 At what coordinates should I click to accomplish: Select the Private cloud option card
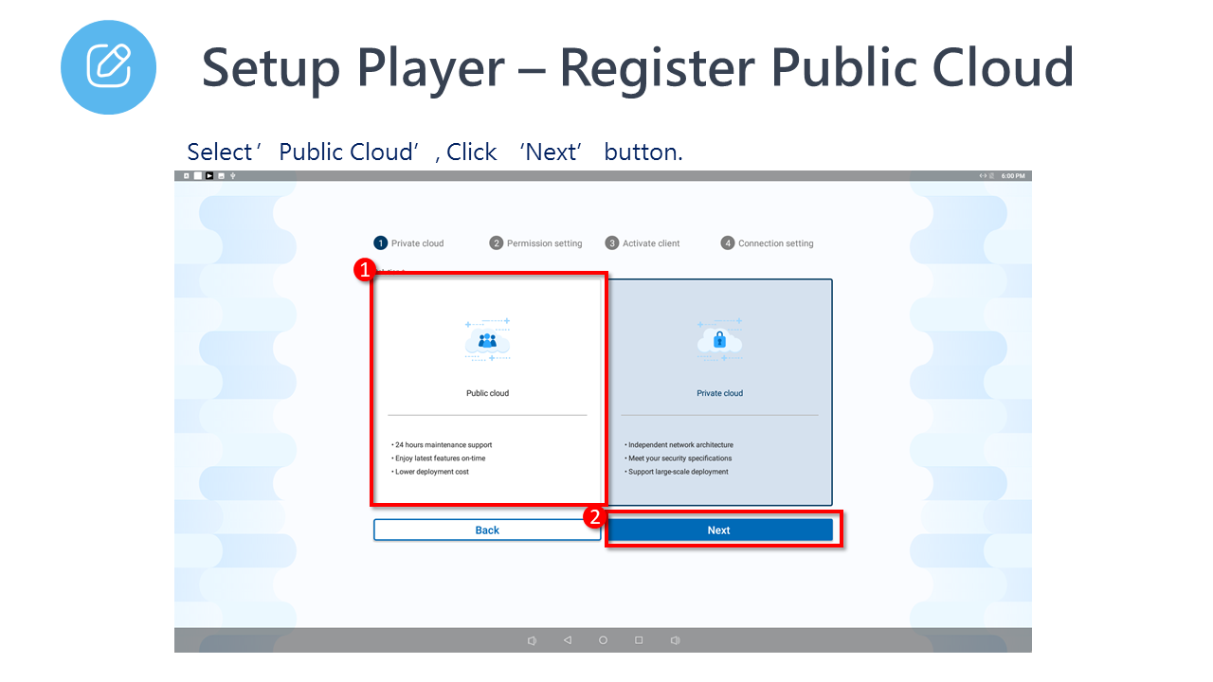(x=719, y=392)
